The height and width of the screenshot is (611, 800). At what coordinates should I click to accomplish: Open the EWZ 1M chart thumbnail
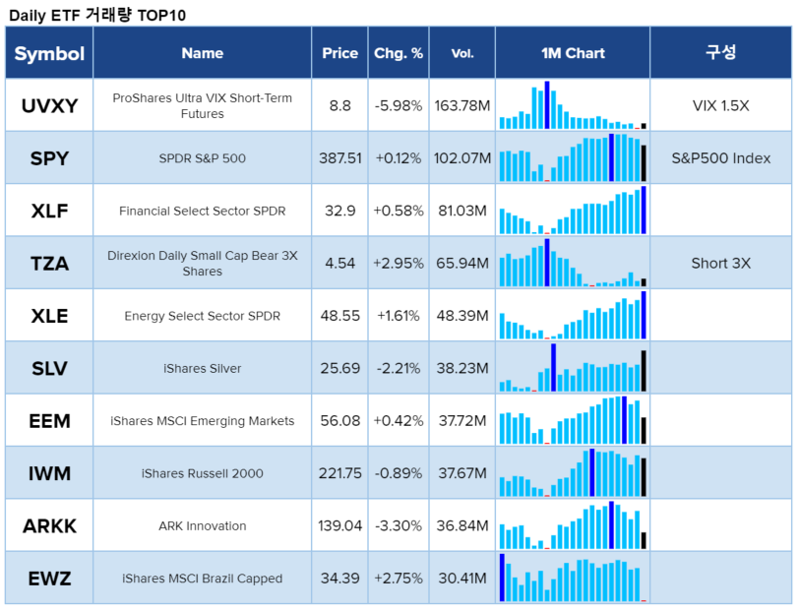point(573,578)
